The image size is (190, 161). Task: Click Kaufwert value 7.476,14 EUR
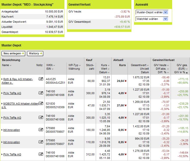tap(55, 17)
